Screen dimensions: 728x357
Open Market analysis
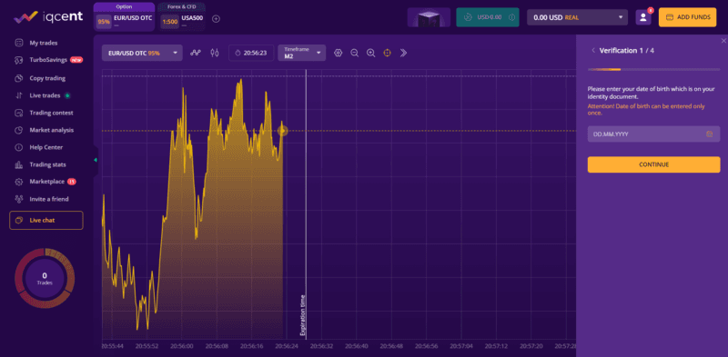[51, 130]
